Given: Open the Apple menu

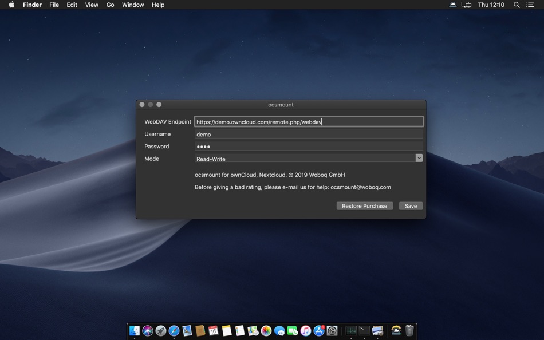Looking at the screenshot, I should point(11,5).
